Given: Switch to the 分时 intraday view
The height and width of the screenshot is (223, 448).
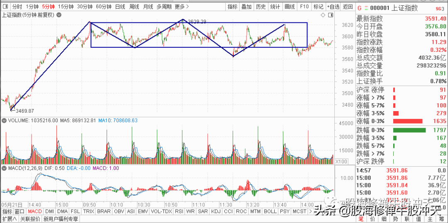Looking at the screenshot, I should tap(17, 7).
